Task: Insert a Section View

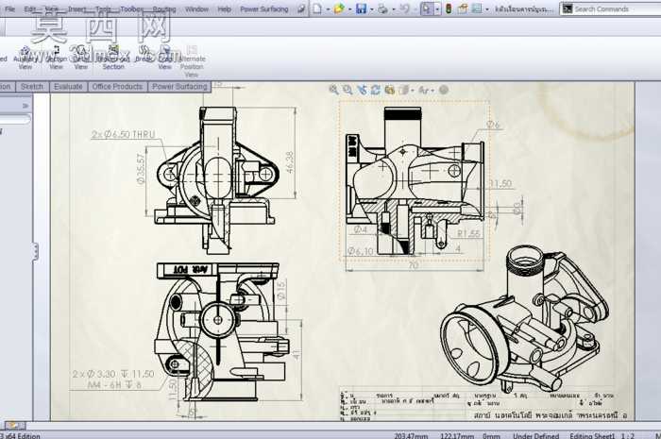Action: pos(56,59)
